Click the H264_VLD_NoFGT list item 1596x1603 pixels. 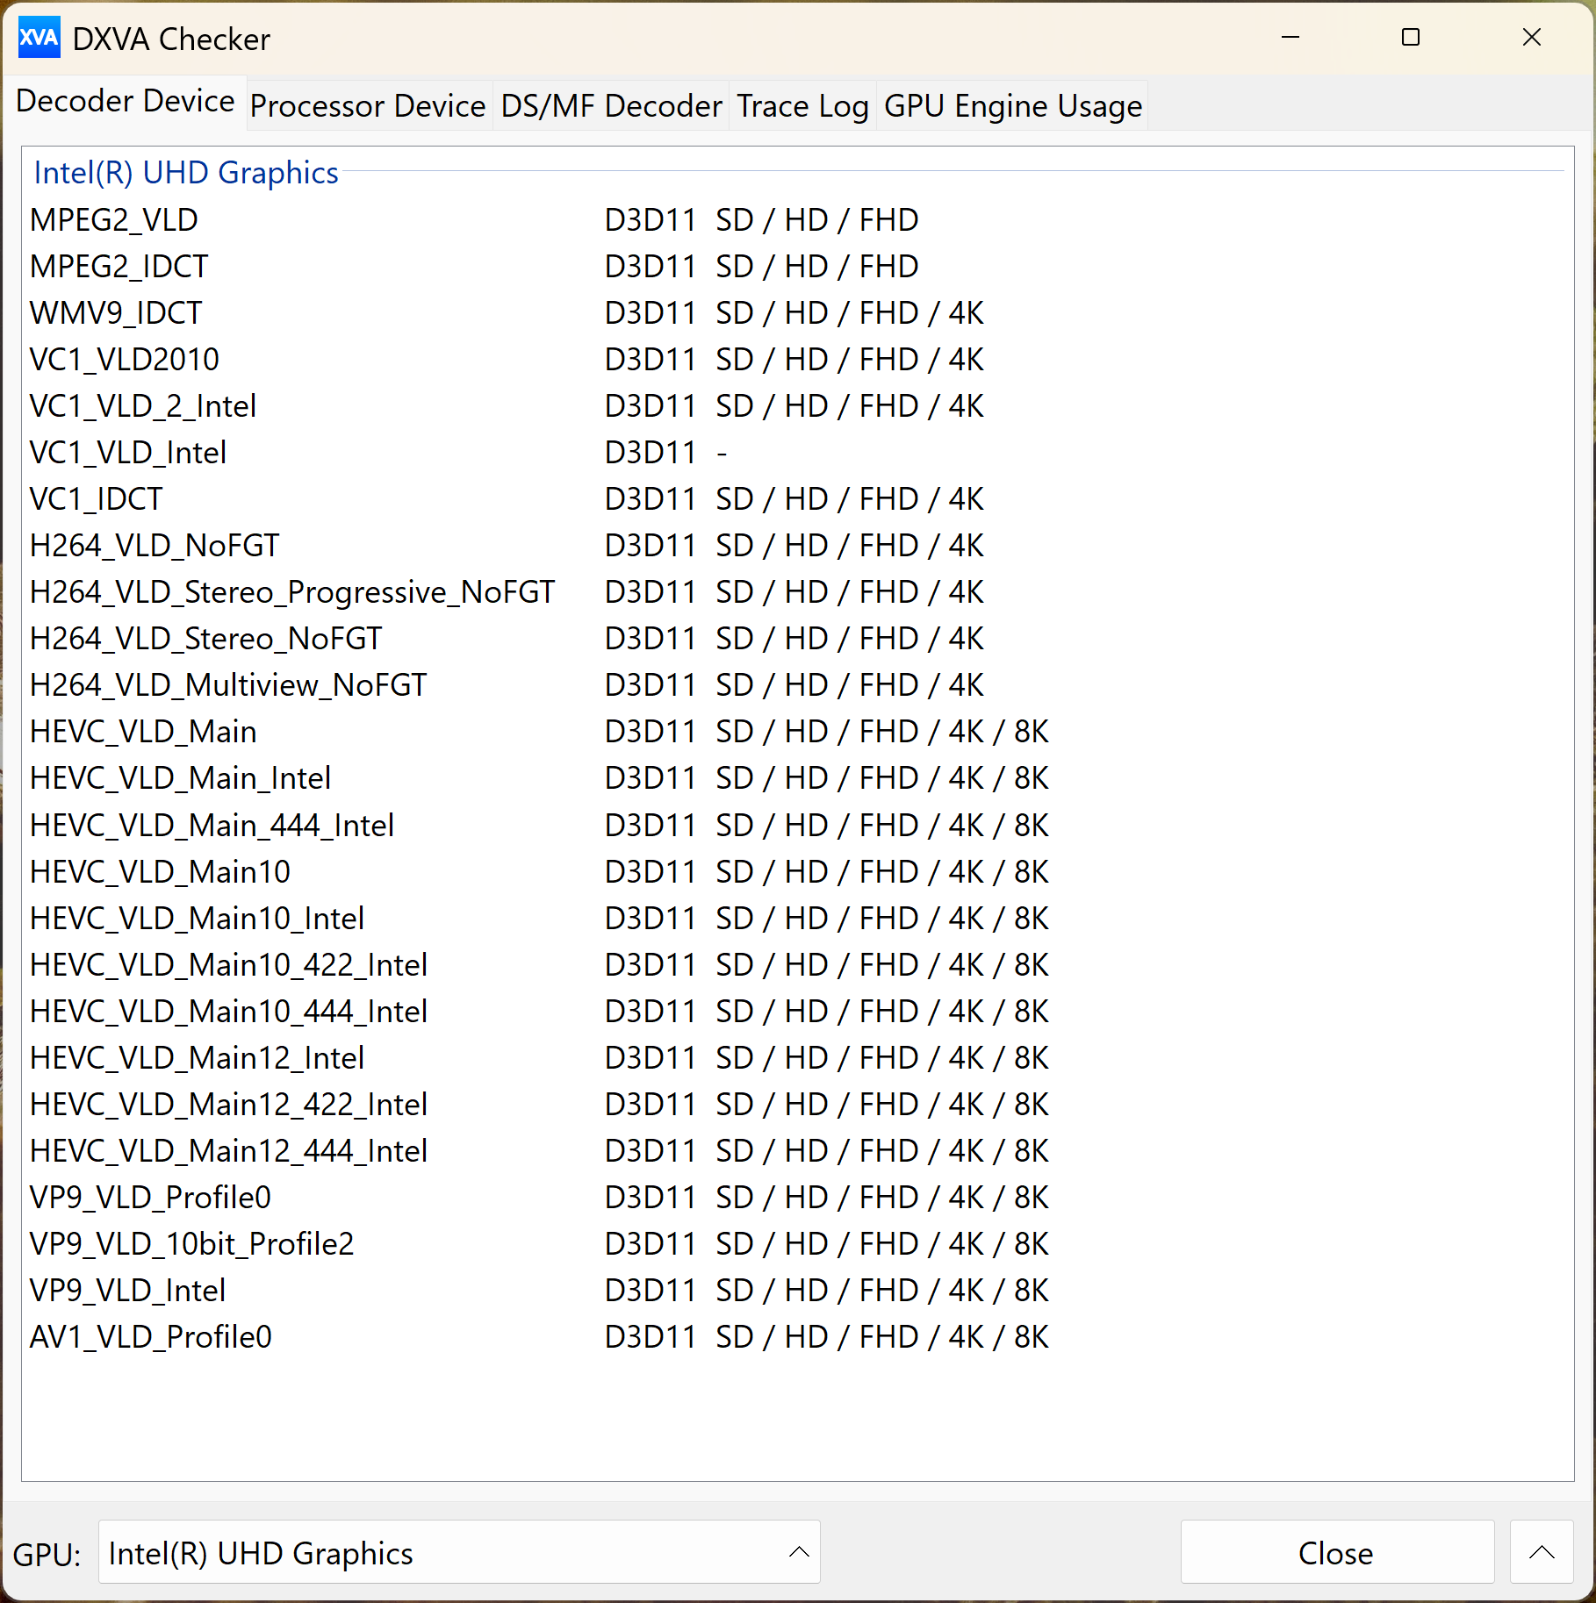(x=155, y=545)
